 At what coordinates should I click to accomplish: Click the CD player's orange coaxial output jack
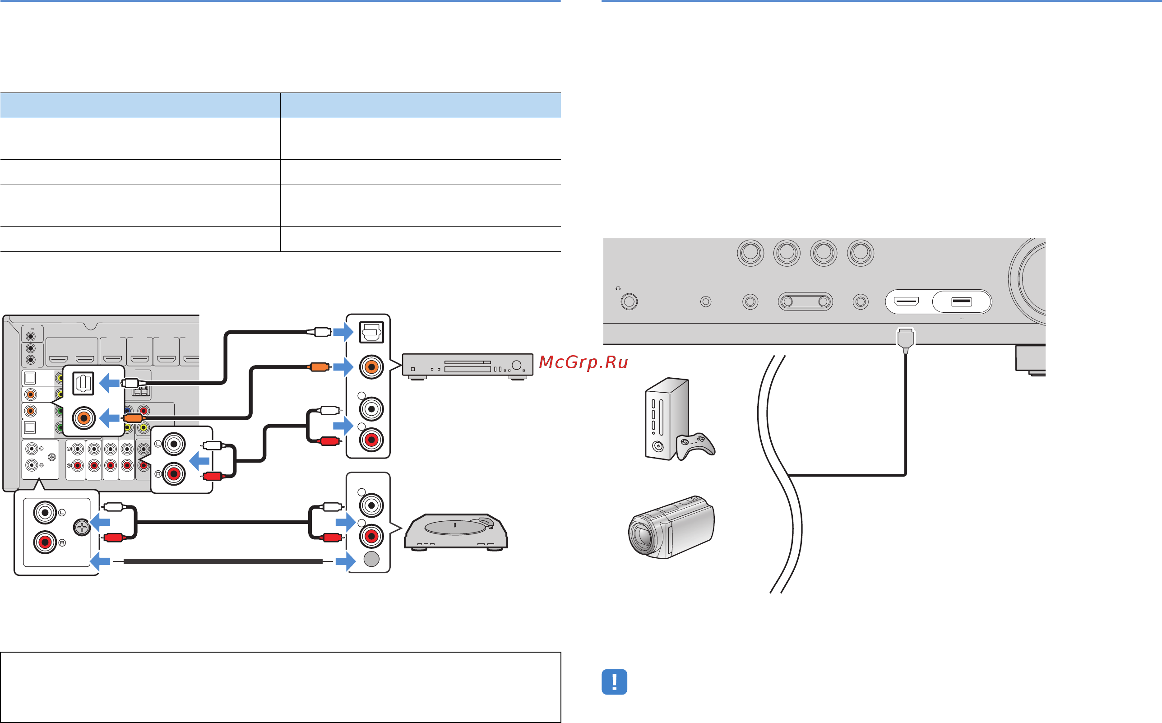click(x=371, y=367)
